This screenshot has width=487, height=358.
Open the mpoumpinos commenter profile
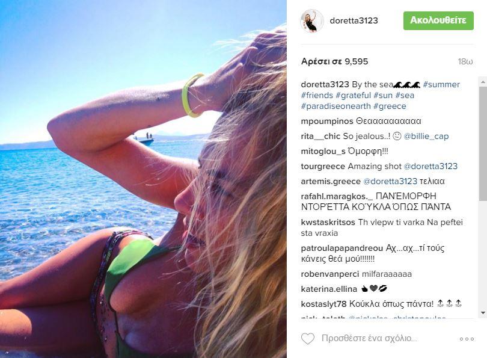coord(326,121)
